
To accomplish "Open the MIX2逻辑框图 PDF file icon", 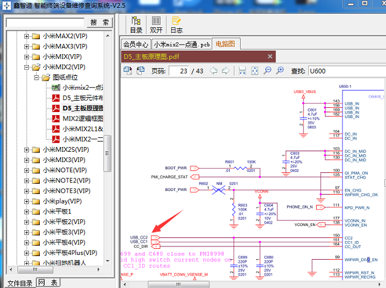I will tap(56, 119).
